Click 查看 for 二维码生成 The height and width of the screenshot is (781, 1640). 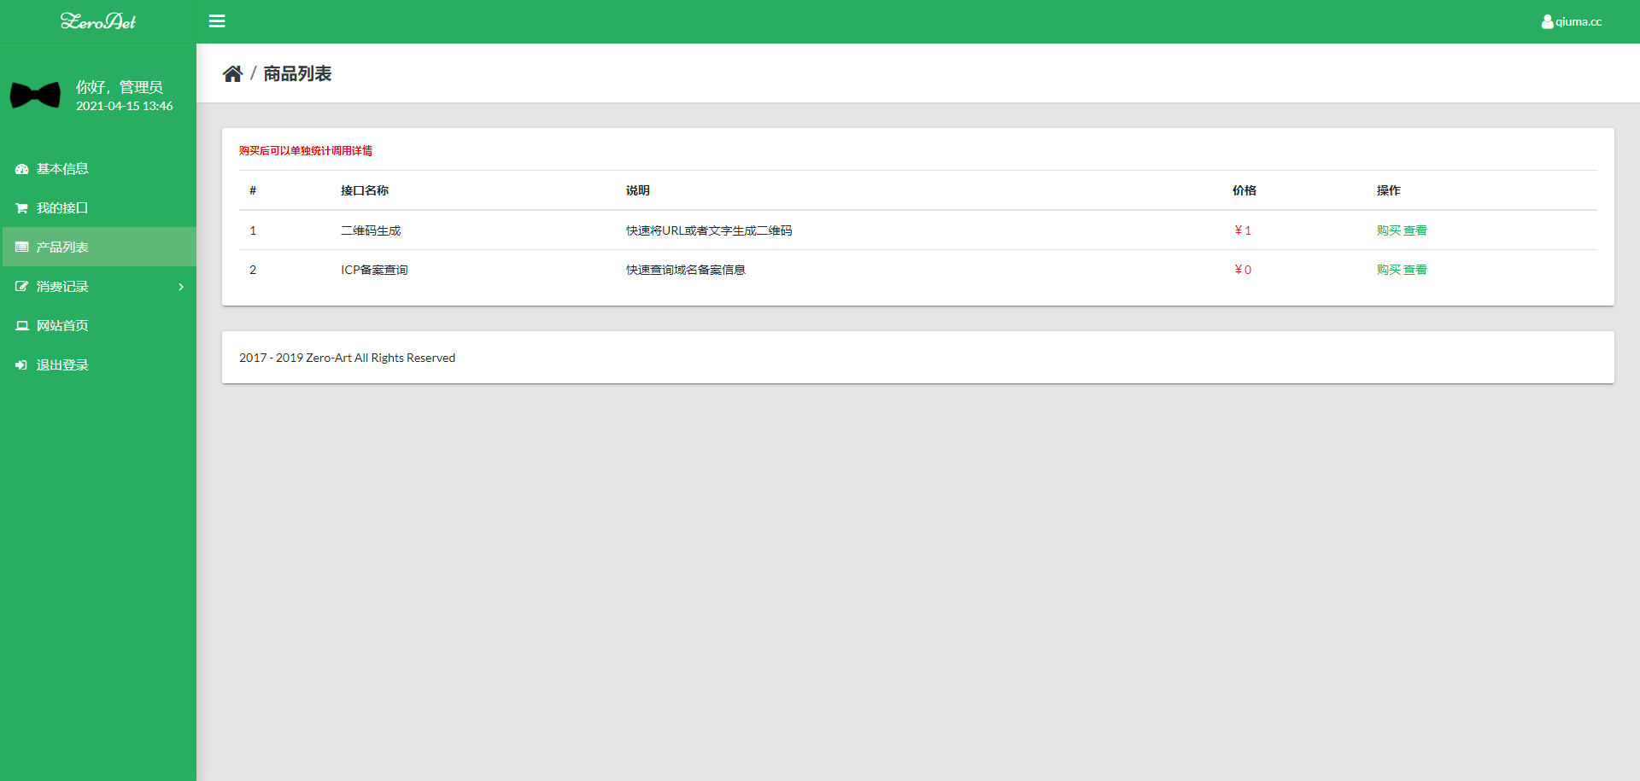1415,230
